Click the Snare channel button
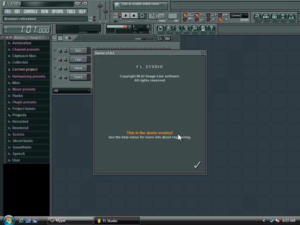 [x=78, y=77]
